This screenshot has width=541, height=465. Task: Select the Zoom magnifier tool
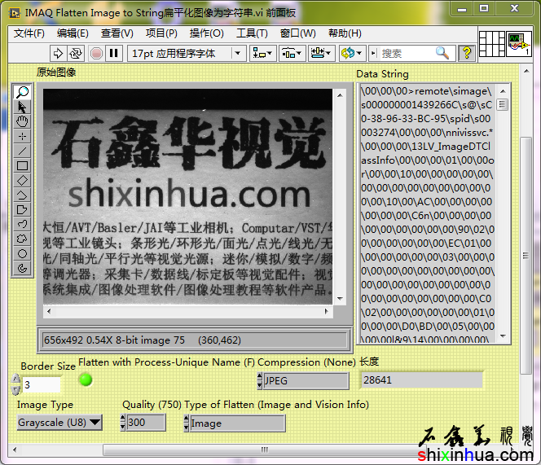tap(23, 92)
